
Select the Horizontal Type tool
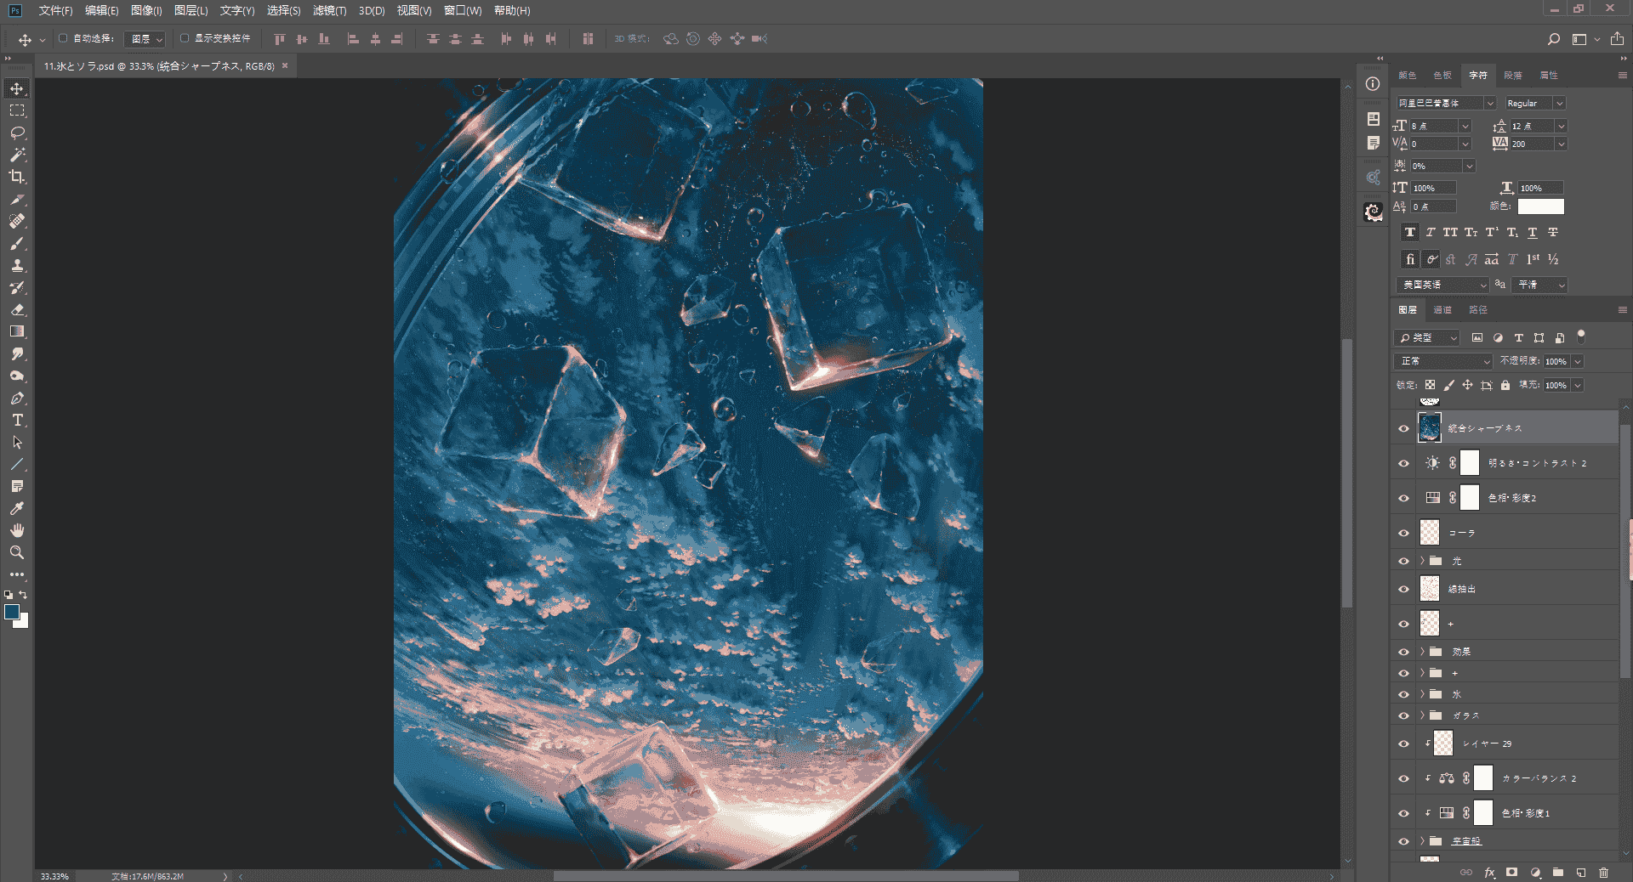(x=17, y=420)
